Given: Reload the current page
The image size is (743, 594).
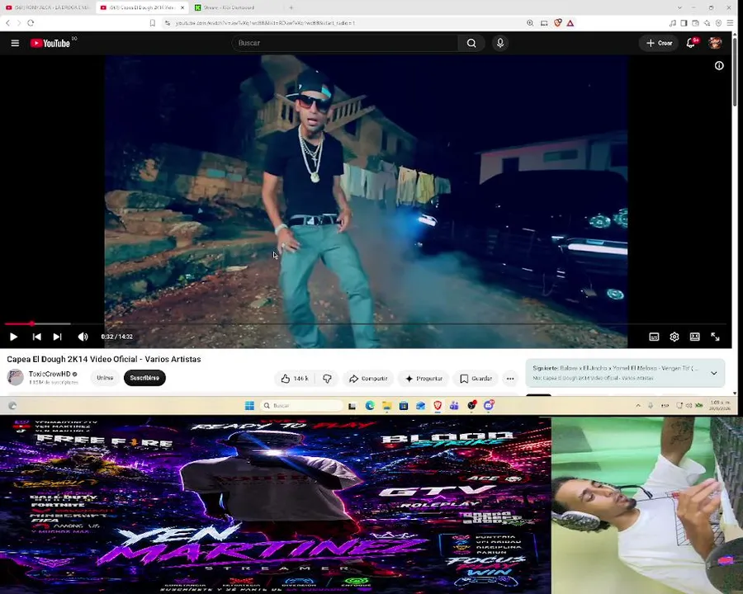Looking at the screenshot, I should tap(31, 23).
